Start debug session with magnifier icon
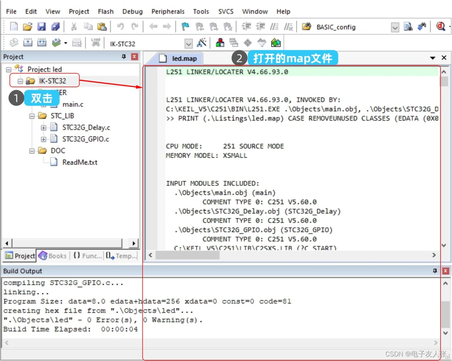Screen dimensions: 452x361 (x=441, y=27)
